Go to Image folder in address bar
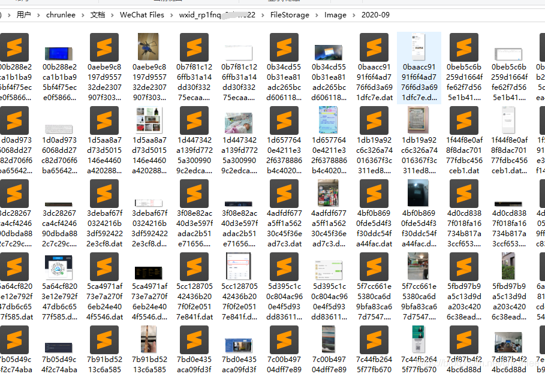The image size is (545, 374). [335, 15]
